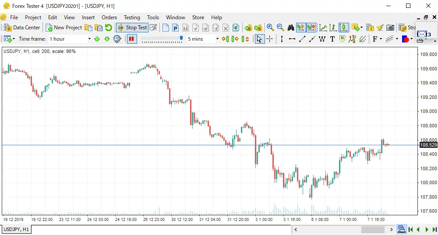Switch to line chart mode
The image size is (438, 235).
[x=323, y=28]
